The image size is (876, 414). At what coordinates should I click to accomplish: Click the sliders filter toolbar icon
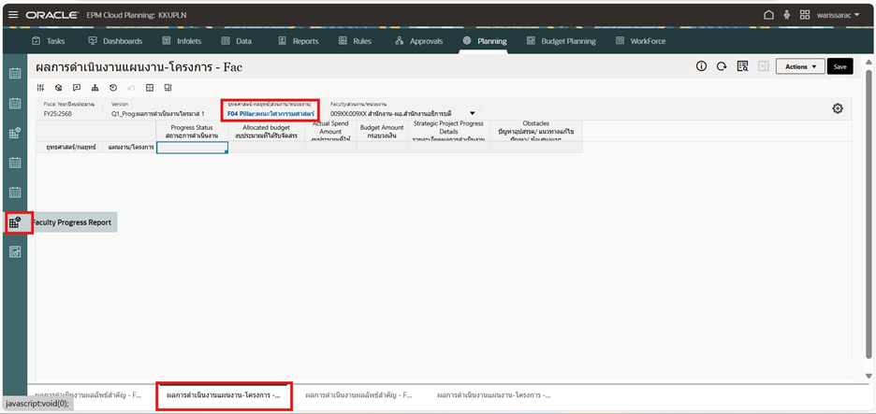tap(40, 88)
